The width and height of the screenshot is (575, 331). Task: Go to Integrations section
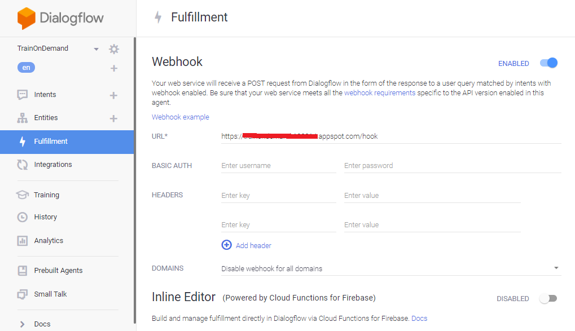[53, 165]
